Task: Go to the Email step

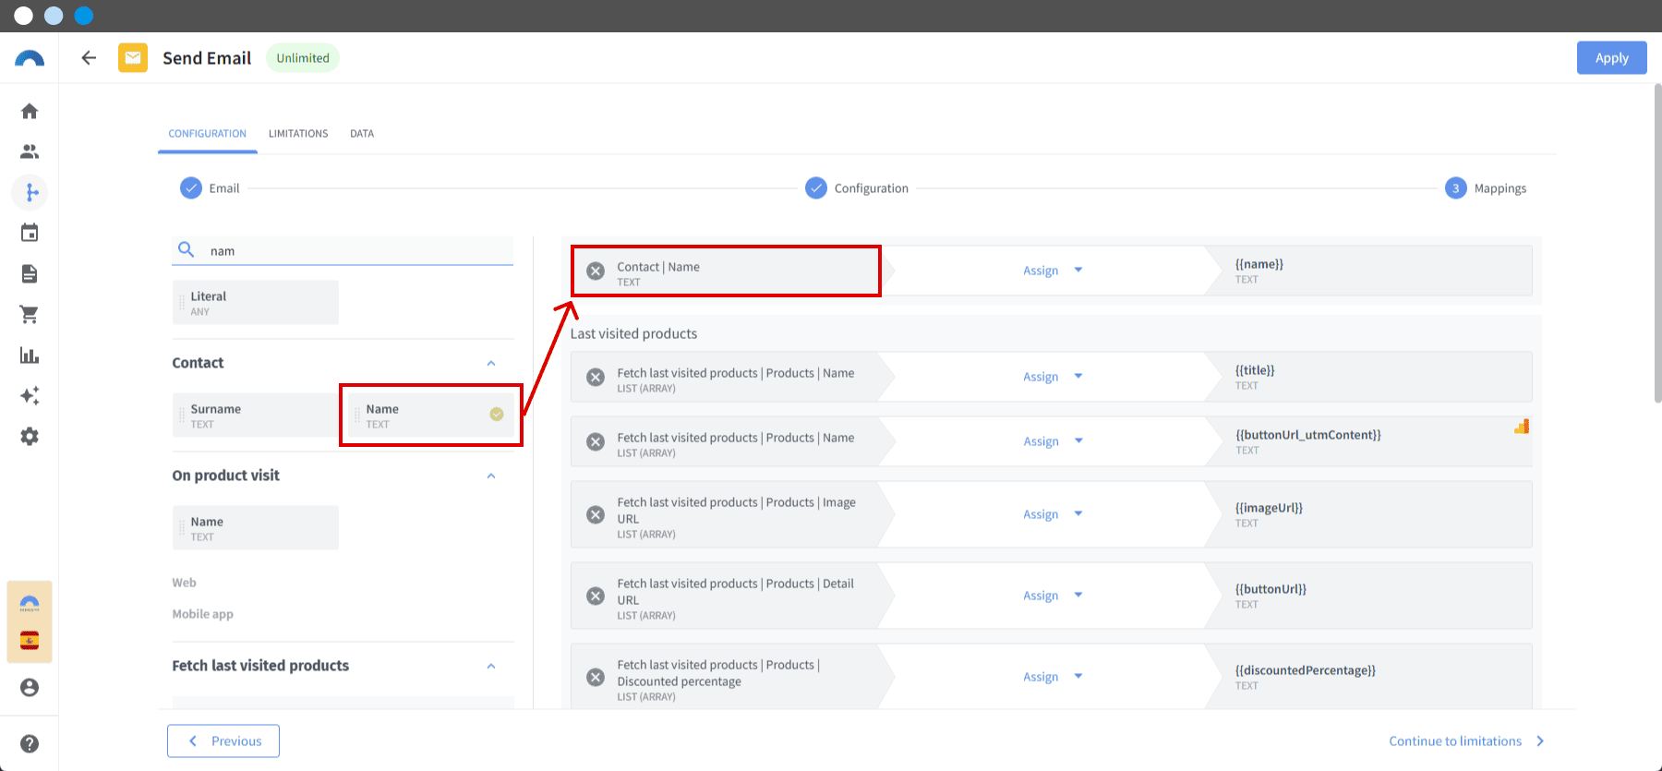Action: click(x=211, y=188)
